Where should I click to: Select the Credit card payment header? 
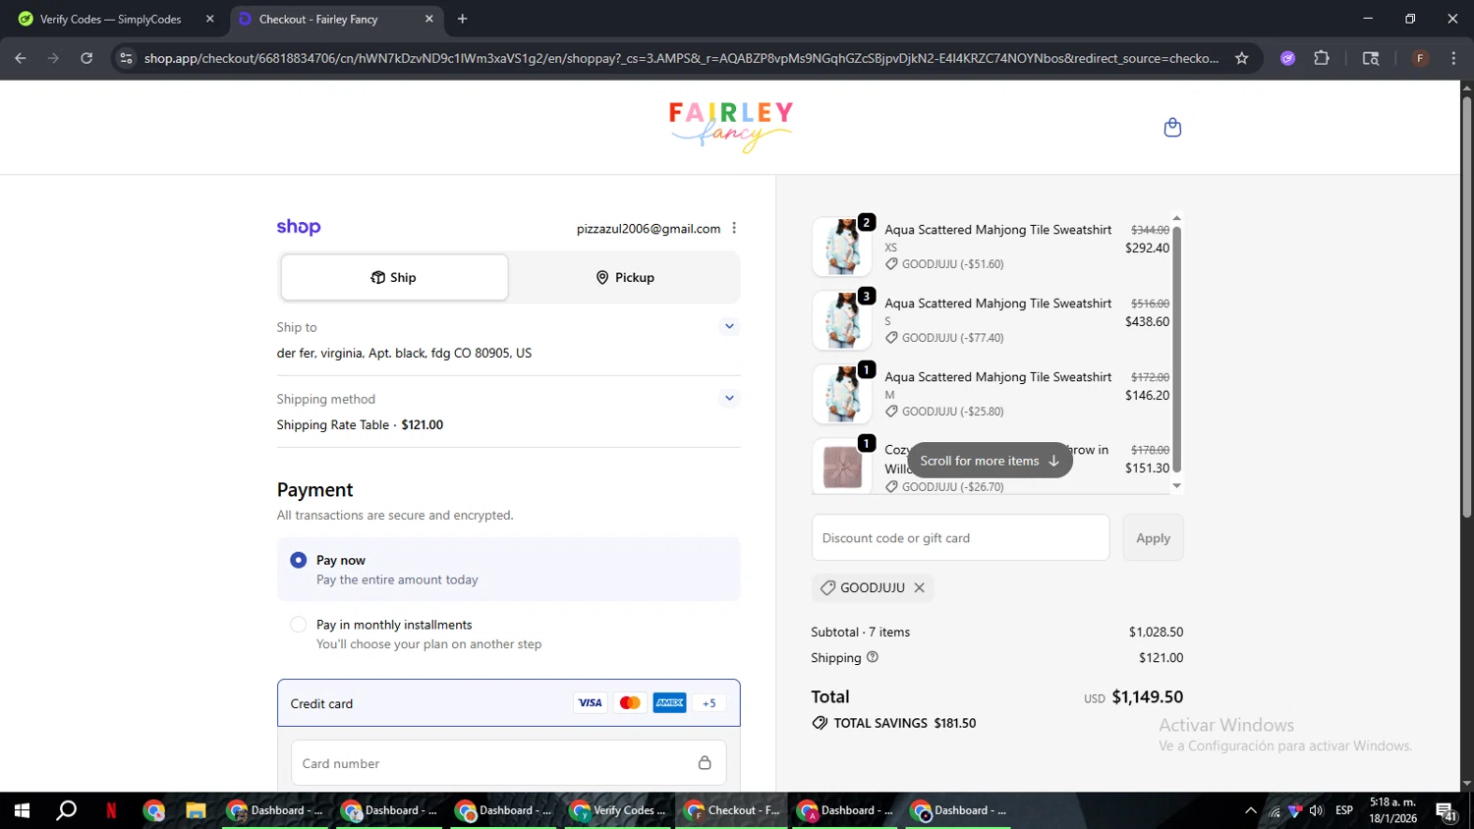click(x=508, y=703)
